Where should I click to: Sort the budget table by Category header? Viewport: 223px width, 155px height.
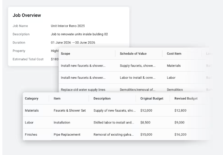tap(31, 99)
